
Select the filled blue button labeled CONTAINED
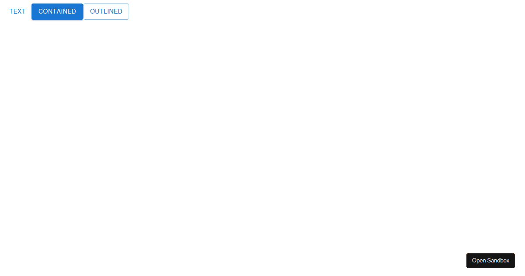pos(57,11)
